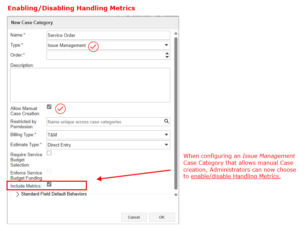The height and width of the screenshot is (231, 306).
Task: Click the Order spinner down arrow
Action: [167, 57]
